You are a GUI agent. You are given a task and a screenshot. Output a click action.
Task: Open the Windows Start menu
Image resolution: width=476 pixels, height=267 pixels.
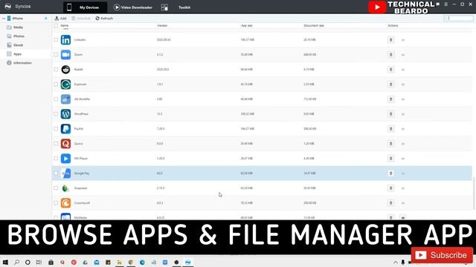pos(5,262)
